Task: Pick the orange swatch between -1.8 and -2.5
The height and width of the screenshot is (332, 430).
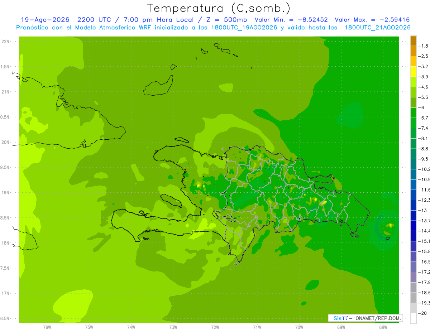Action: 413,51
